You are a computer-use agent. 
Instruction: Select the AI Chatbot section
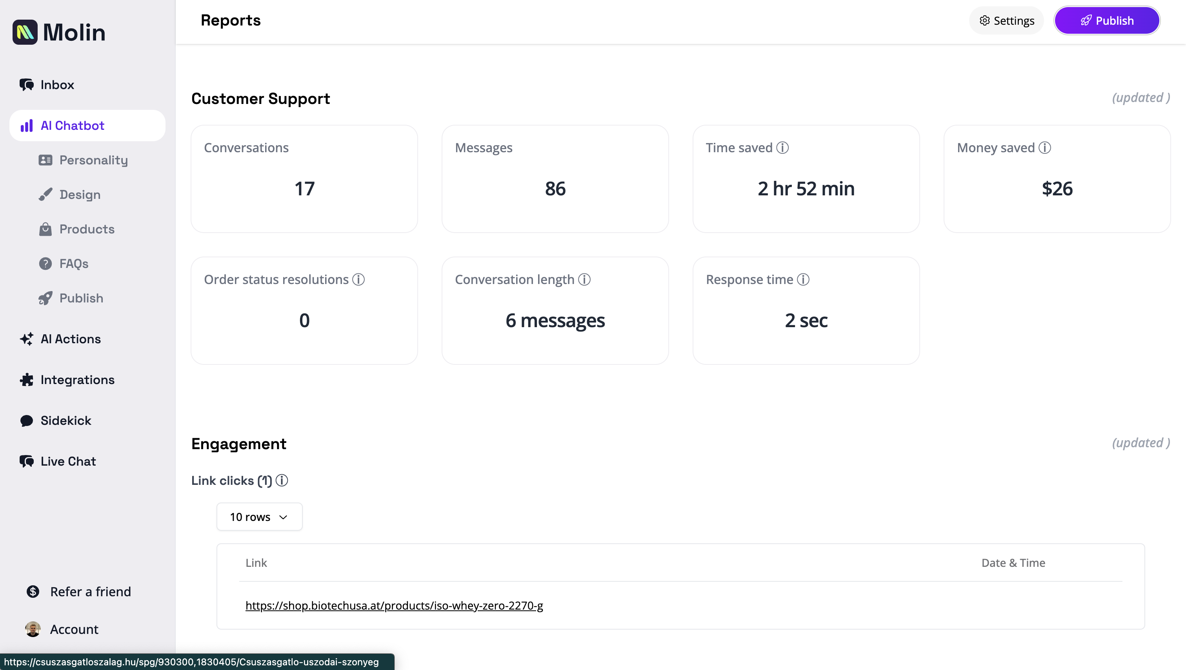[x=74, y=125]
